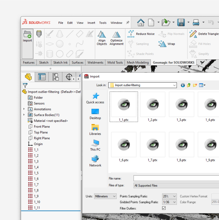
Task: Select 1_2.ptx file thumbnail
Action: 153,107
